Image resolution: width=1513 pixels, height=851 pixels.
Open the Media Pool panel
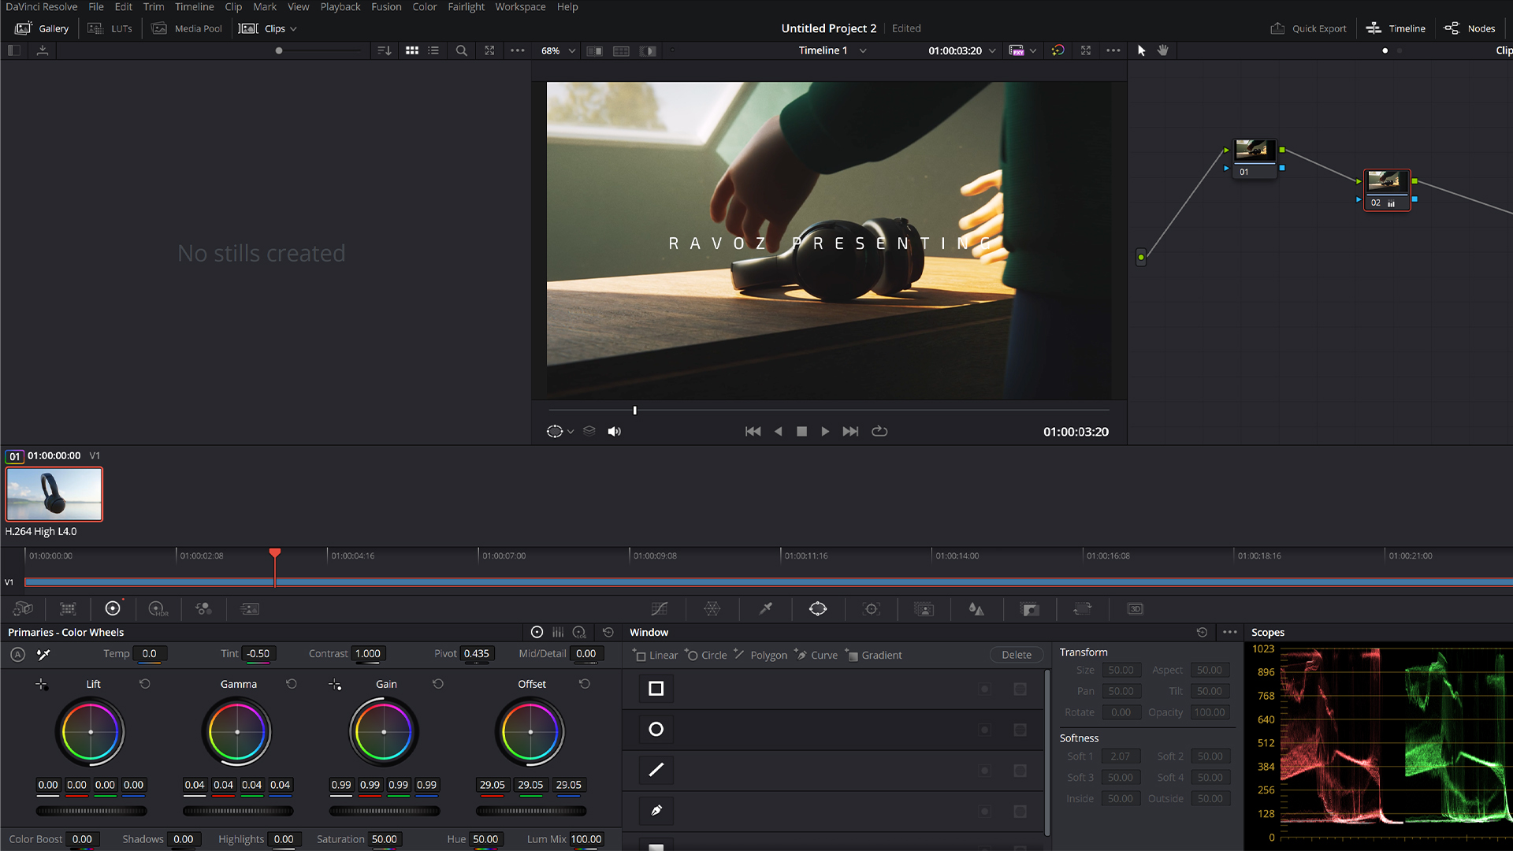coord(187,28)
